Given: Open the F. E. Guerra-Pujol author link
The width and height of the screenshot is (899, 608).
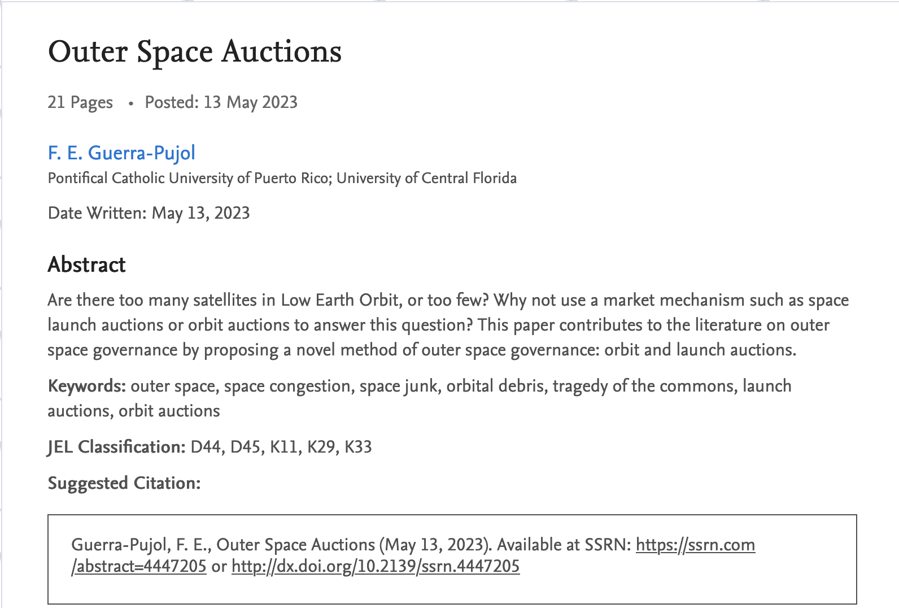Looking at the screenshot, I should click(121, 153).
